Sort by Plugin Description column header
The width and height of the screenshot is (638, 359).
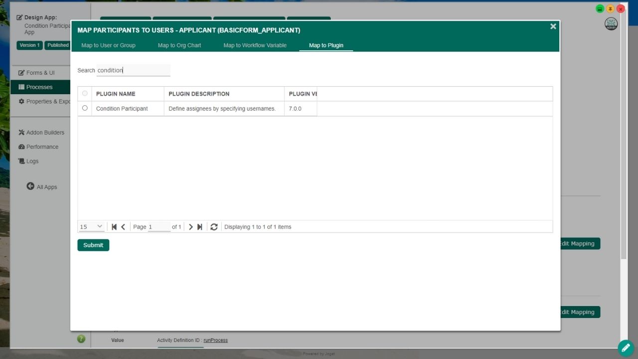pyautogui.click(x=199, y=94)
